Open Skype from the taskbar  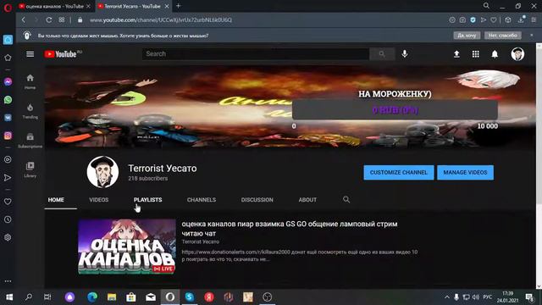tap(190, 297)
